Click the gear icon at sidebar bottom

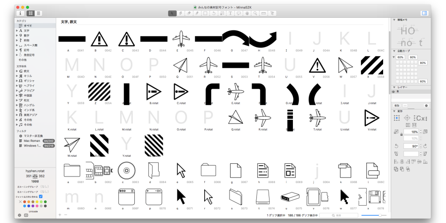(x=19, y=215)
